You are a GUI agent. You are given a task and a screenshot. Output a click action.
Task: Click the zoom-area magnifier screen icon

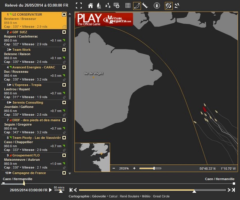116,5
